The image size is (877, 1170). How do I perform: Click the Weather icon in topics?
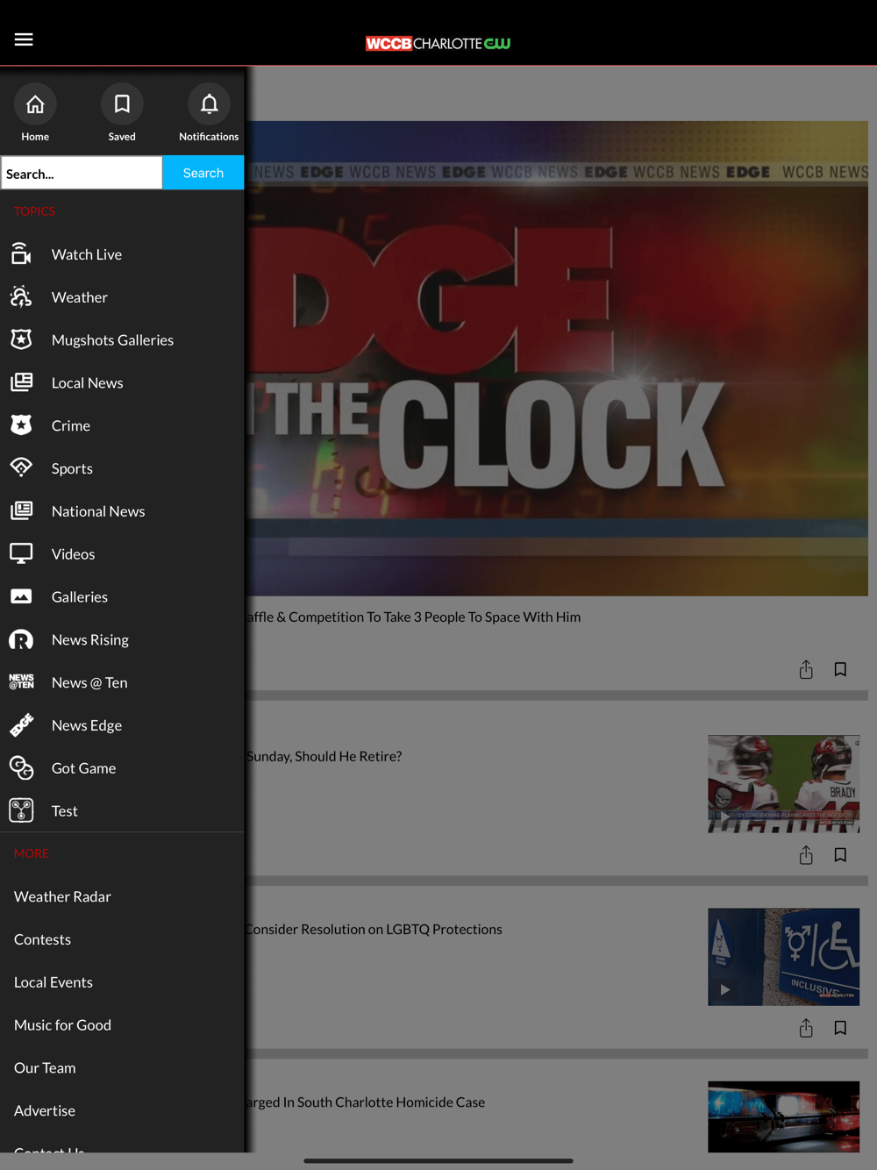(x=21, y=297)
